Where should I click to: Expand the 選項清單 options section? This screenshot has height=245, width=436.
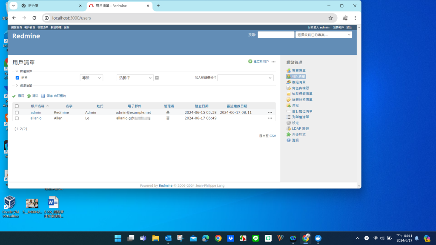click(24, 85)
